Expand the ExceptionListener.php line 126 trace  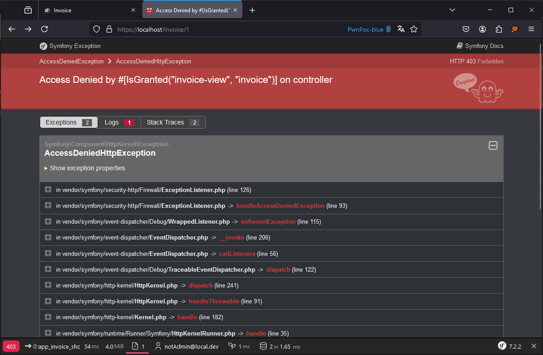(48, 190)
